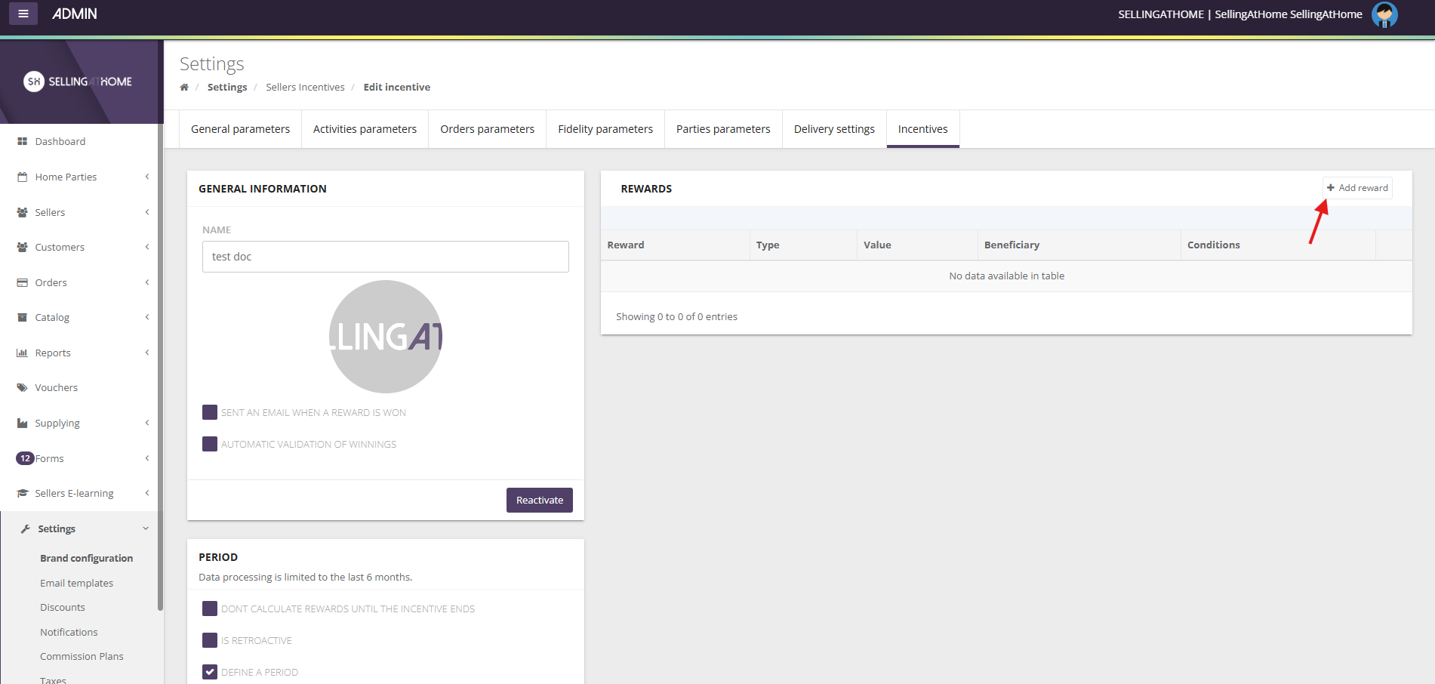Expand the Sellers E-learning submenu chevron
Screen dimensions: 1435x684
pyautogui.click(x=147, y=493)
